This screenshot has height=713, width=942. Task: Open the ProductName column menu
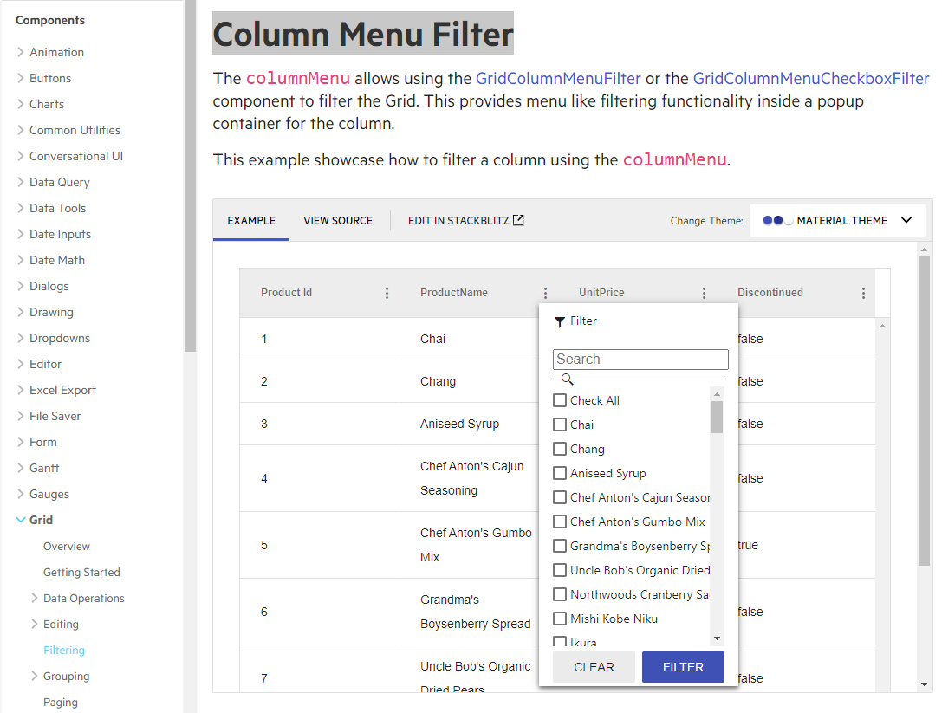click(545, 293)
